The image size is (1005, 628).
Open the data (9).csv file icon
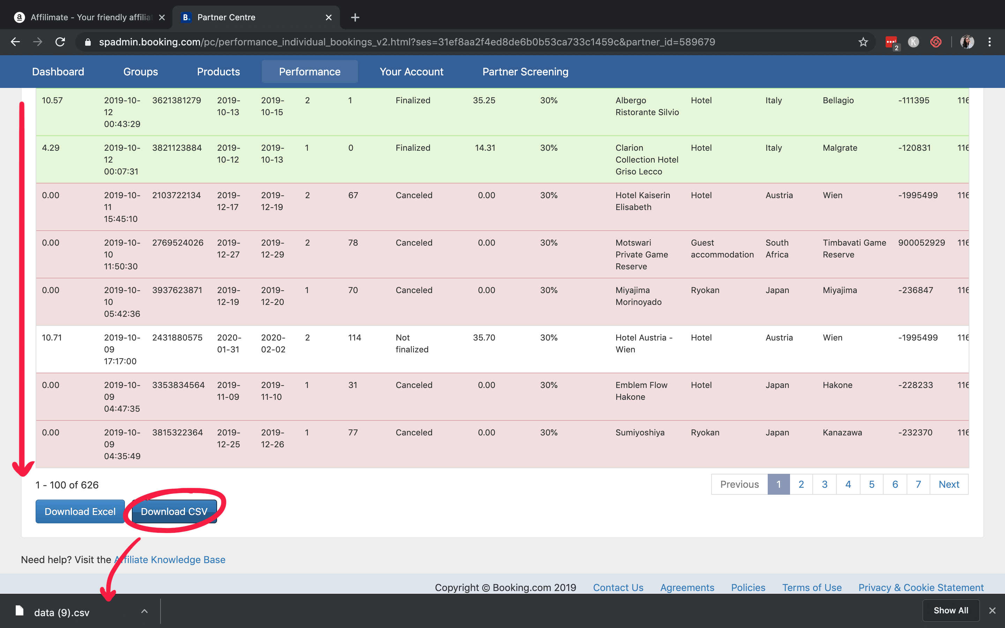[x=20, y=611]
